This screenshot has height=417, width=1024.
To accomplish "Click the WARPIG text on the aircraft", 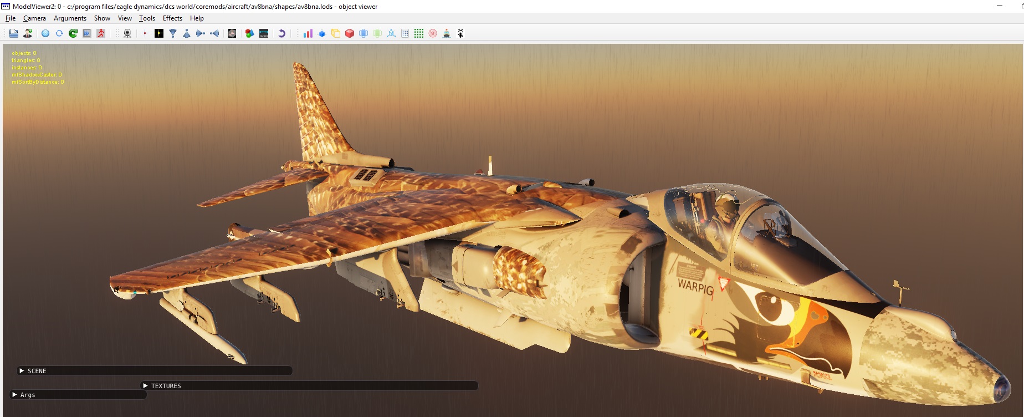I will [x=695, y=287].
